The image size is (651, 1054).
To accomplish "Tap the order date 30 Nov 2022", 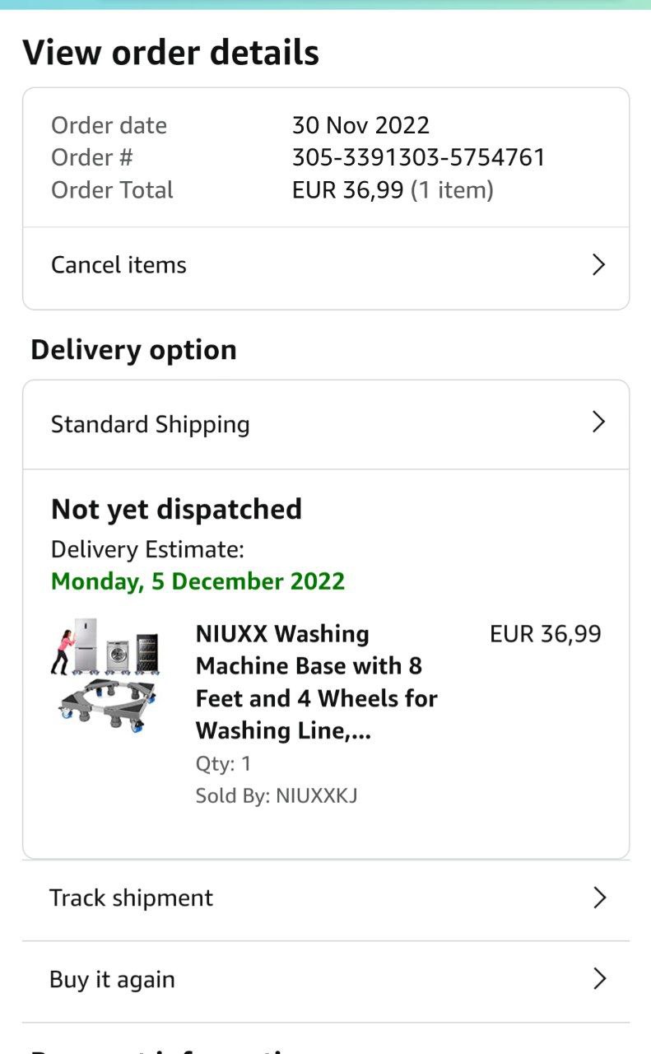I will (360, 125).
